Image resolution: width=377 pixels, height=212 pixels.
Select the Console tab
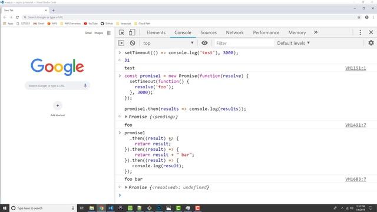(x=183, y=32)
